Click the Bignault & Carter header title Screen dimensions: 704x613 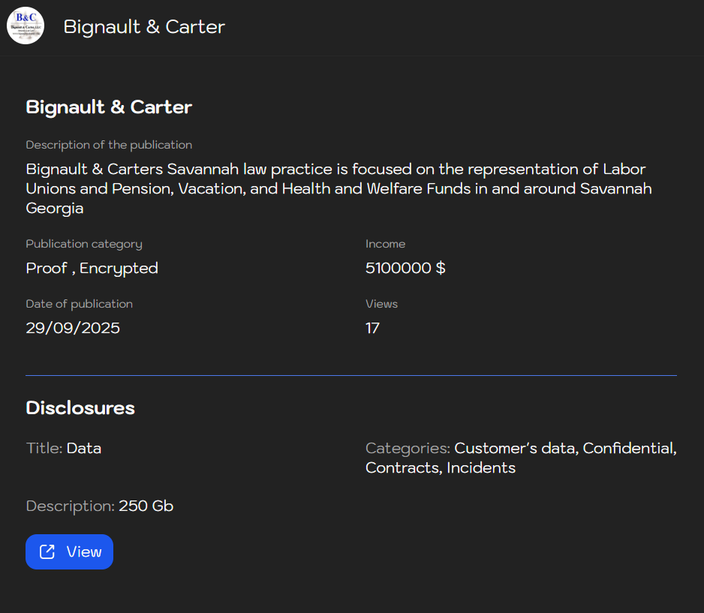point(144,27)
